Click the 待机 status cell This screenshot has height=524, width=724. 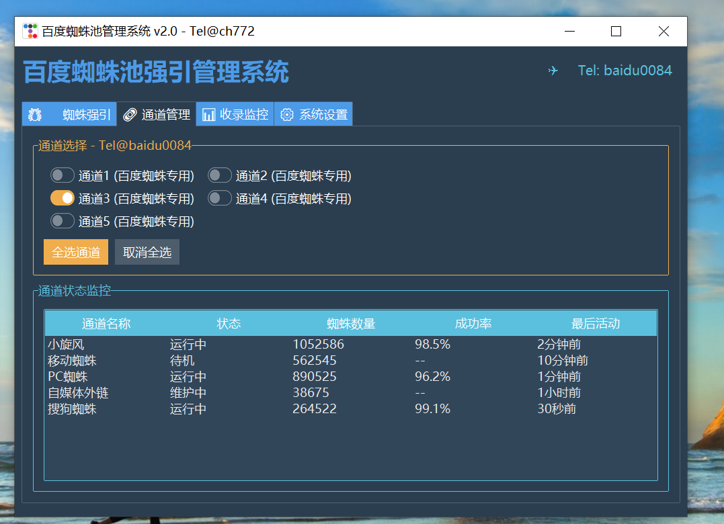(x=182, y=361)
